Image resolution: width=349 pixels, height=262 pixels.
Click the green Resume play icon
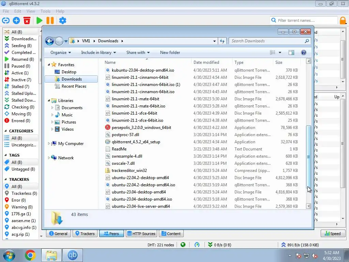pos(40,20)
